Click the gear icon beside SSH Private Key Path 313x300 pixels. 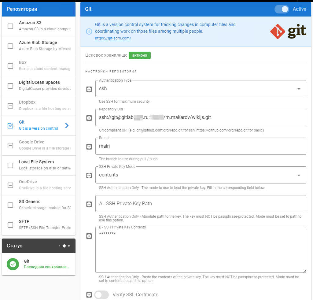pos(89,204)
